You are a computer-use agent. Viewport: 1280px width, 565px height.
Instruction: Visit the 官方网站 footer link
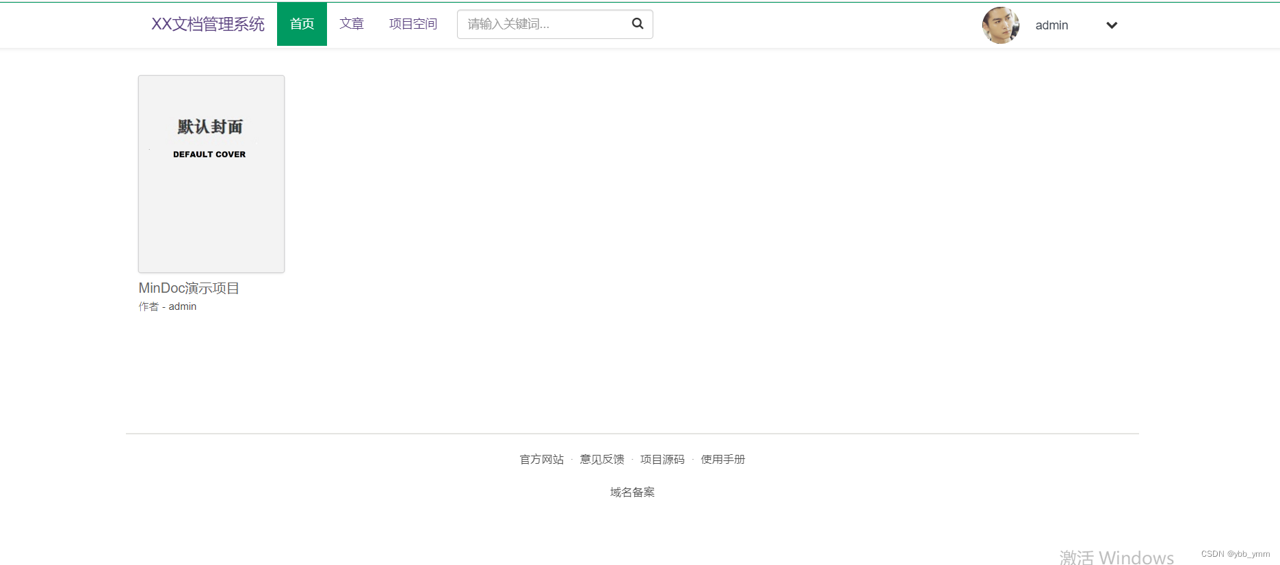(x=542, y=459)
